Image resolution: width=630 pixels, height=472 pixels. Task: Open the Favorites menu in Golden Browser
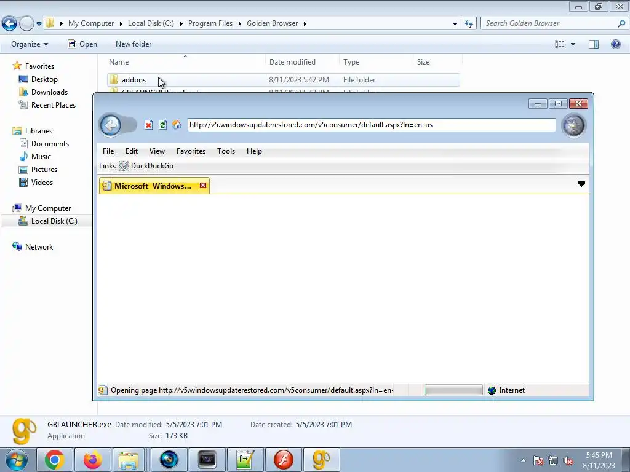(x=191, y=151)
